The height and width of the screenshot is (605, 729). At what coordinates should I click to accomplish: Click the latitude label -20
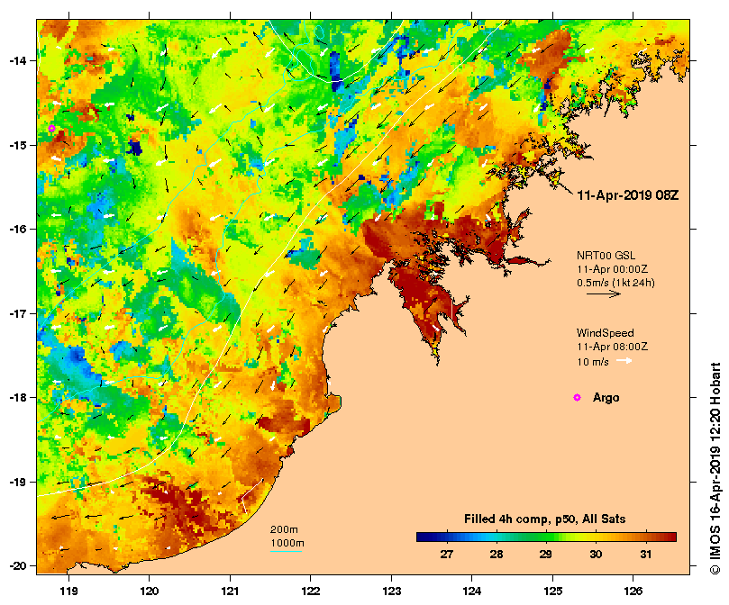coord(18,566)
